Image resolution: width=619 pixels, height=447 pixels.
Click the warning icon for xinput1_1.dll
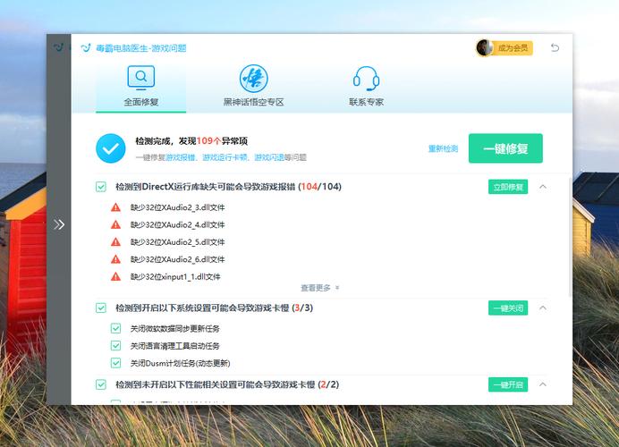[115, 276]
